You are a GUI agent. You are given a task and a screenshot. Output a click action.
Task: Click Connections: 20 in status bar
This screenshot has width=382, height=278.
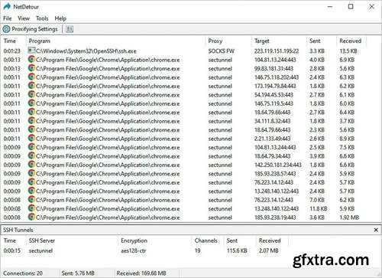[x=23, y=273]
